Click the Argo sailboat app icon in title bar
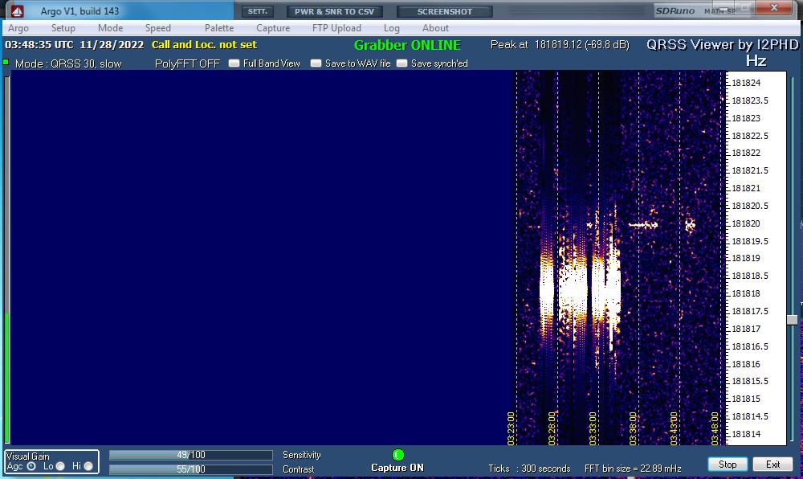Viewport: 803px width, 479px height. [x=18, y=10]
